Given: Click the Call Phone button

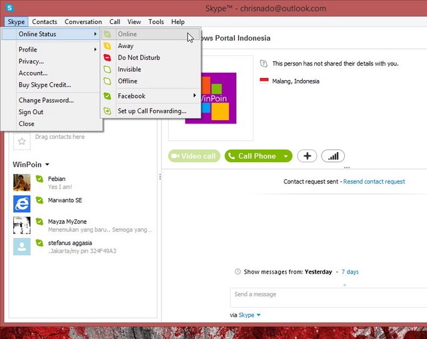Looking at the screenshot, I should point(254,156).
